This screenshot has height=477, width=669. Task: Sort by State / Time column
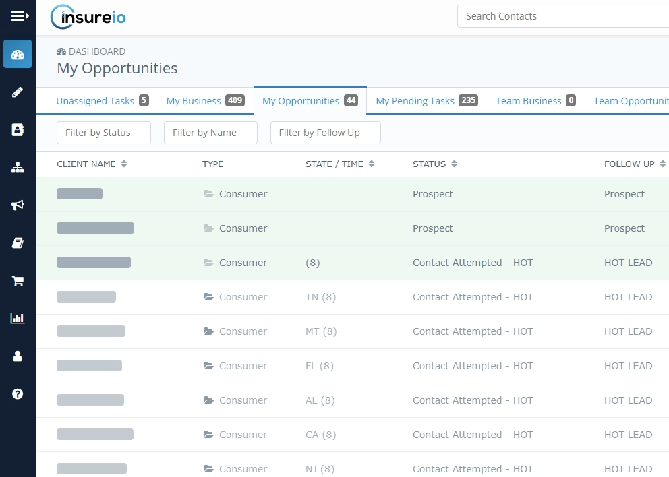coord(340,164)
